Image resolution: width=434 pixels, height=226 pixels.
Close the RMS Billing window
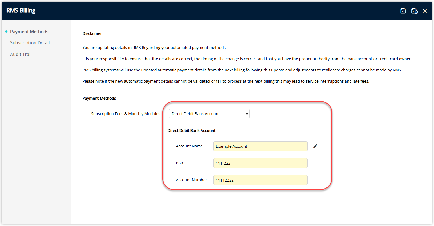pos(425,11)
